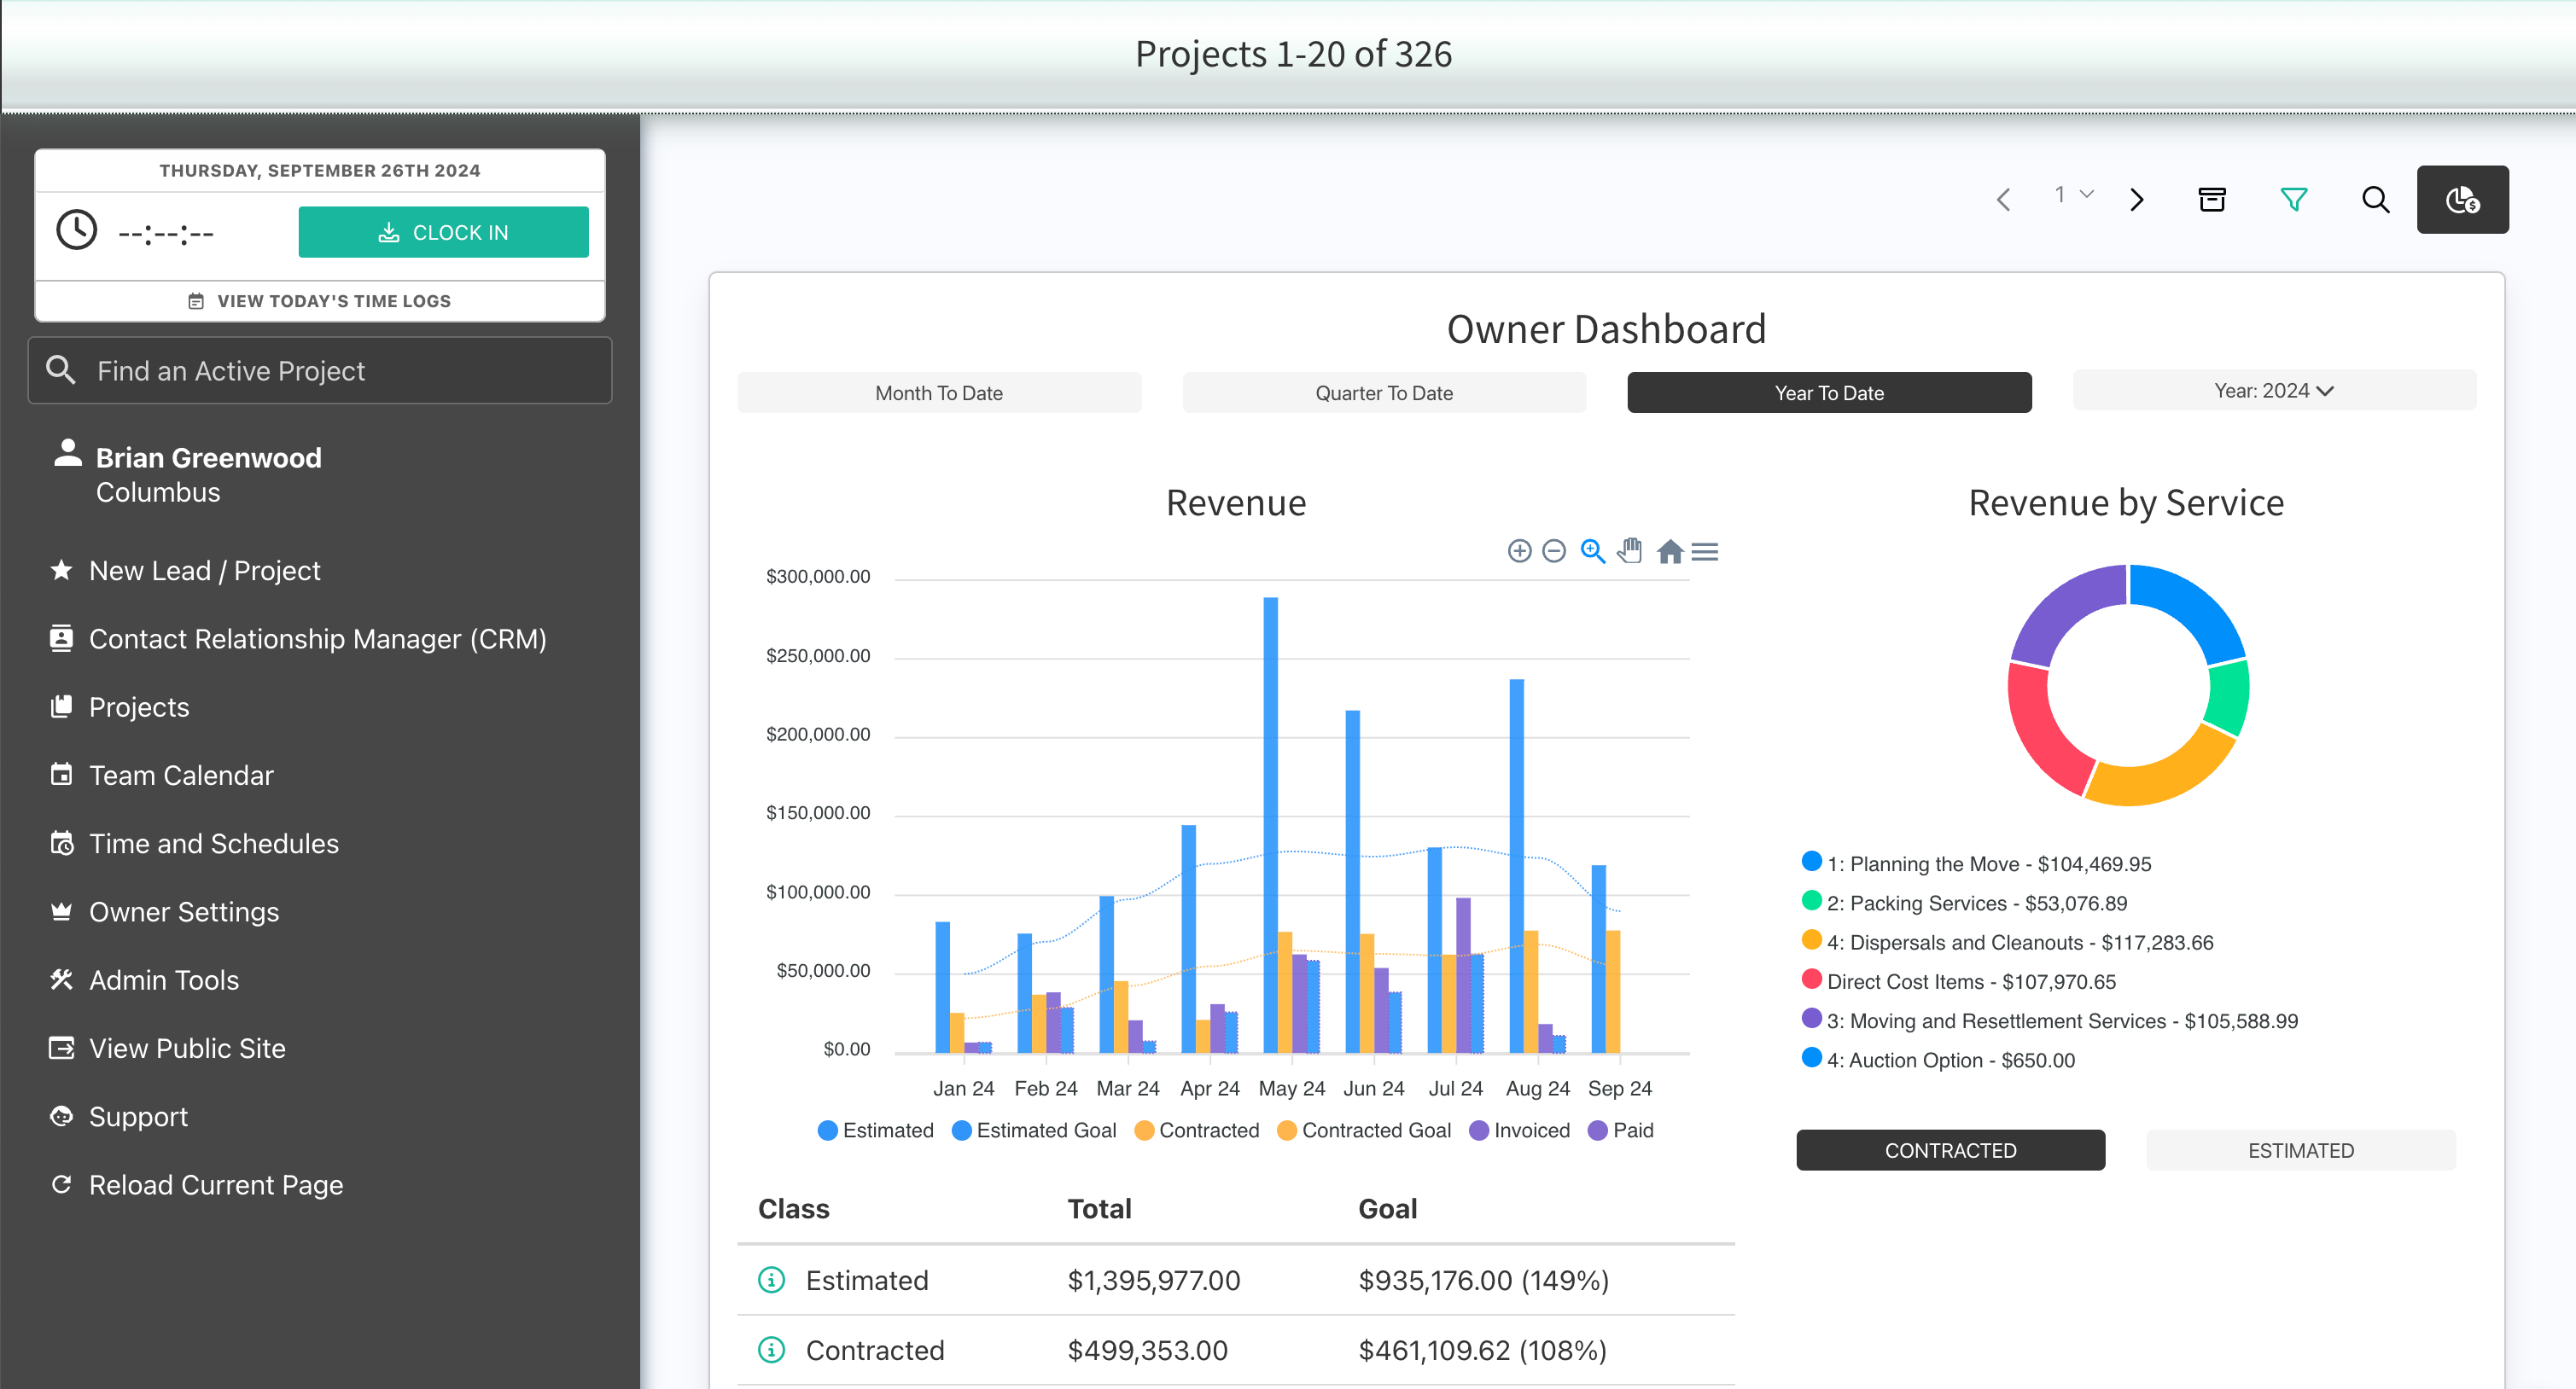Open the chart hamburger menu
2576x1389 pixels.
(1705, 552)
